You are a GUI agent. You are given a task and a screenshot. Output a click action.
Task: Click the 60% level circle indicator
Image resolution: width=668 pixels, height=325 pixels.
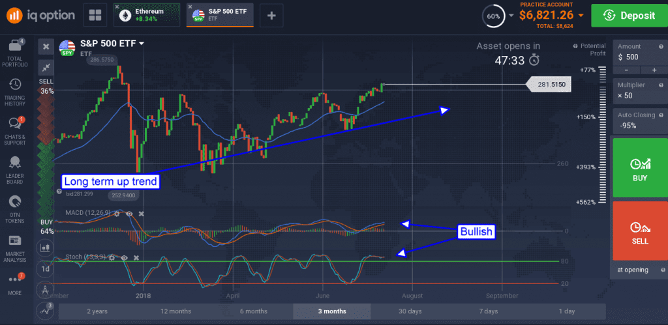click(x=493, y=16)
